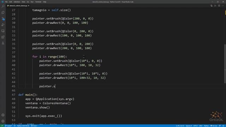
Task: Open problems errors and warnings counter
Action: (x=34, y=126)
